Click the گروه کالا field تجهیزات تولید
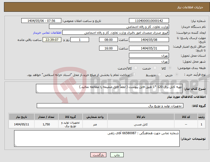This screenshot has width=210, height=162. click(x=110, y=106)
